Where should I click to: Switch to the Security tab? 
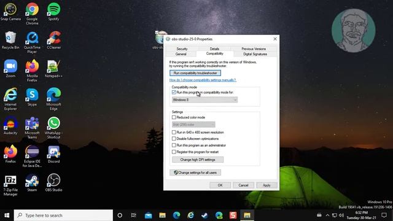(182, 49)
